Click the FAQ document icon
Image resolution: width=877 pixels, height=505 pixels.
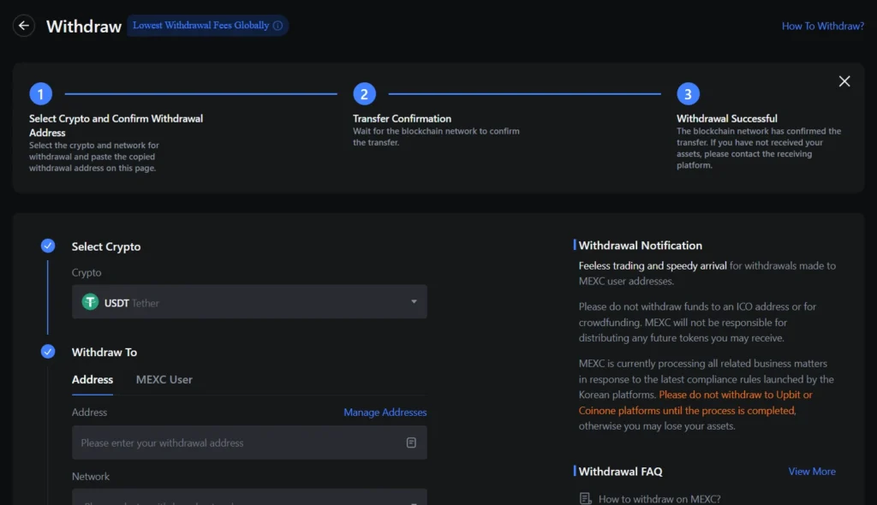[x=585, y=498]
